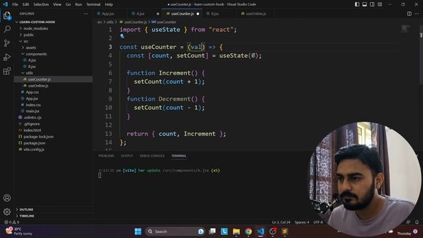This screenshot has height=238, width=423.
Task: Open the File menu
Action: coord(15,5)
